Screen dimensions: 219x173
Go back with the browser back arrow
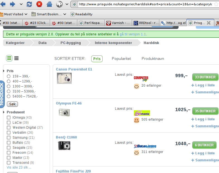3,4
